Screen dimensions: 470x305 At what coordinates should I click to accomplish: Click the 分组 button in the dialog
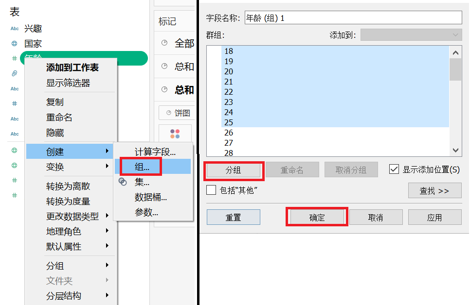(234, 170)
